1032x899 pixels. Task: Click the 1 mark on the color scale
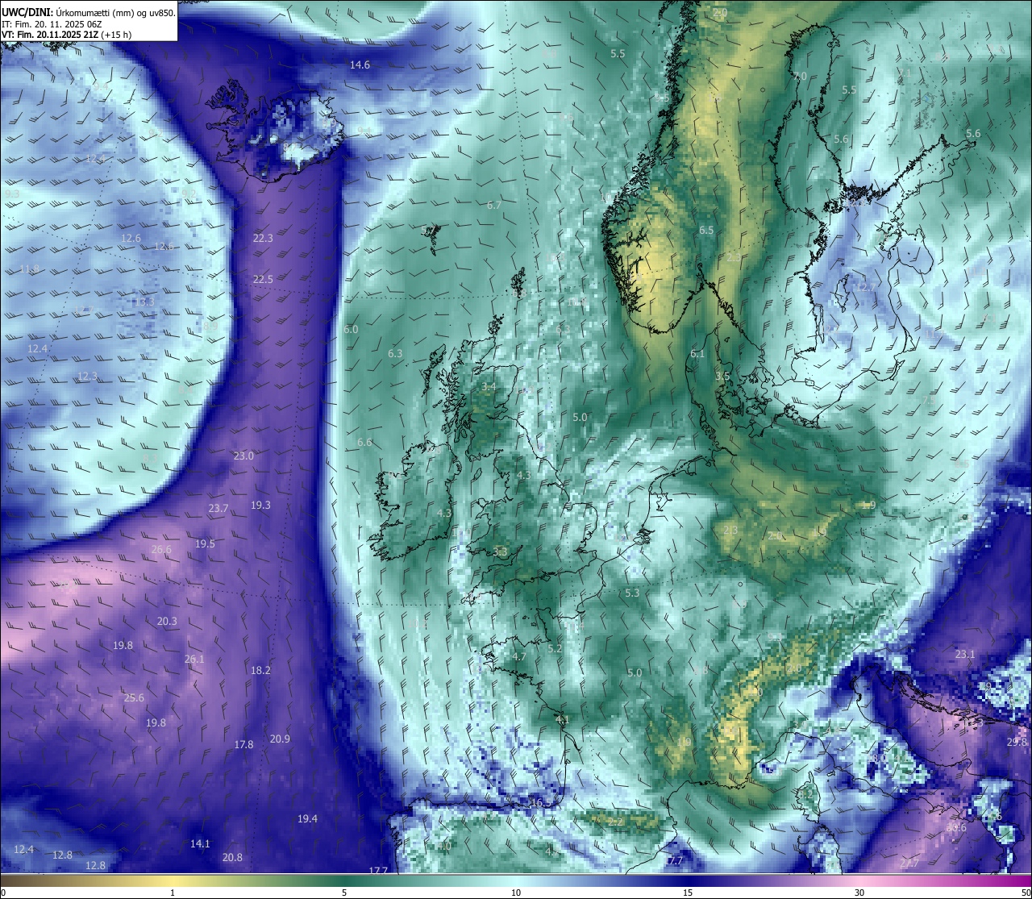(x=173, y=893)
